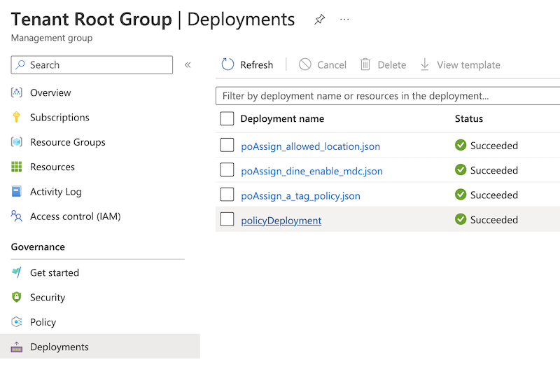This screenshot has width=560, height=367.
Task: Collapse the sidebar with double chevron
Action: pyautogui.click(x=188, y=65)
